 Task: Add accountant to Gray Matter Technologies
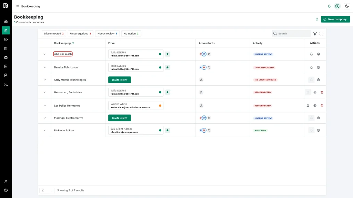point(201,80)
